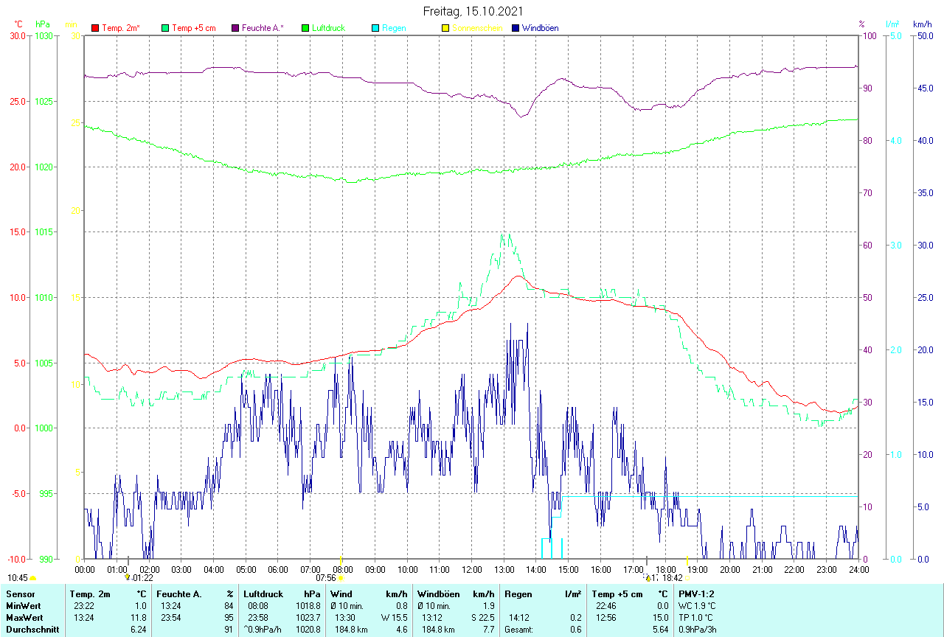Click the max temperature value 11.8
This screenshot has height=637, width=944.
point(140,617)
